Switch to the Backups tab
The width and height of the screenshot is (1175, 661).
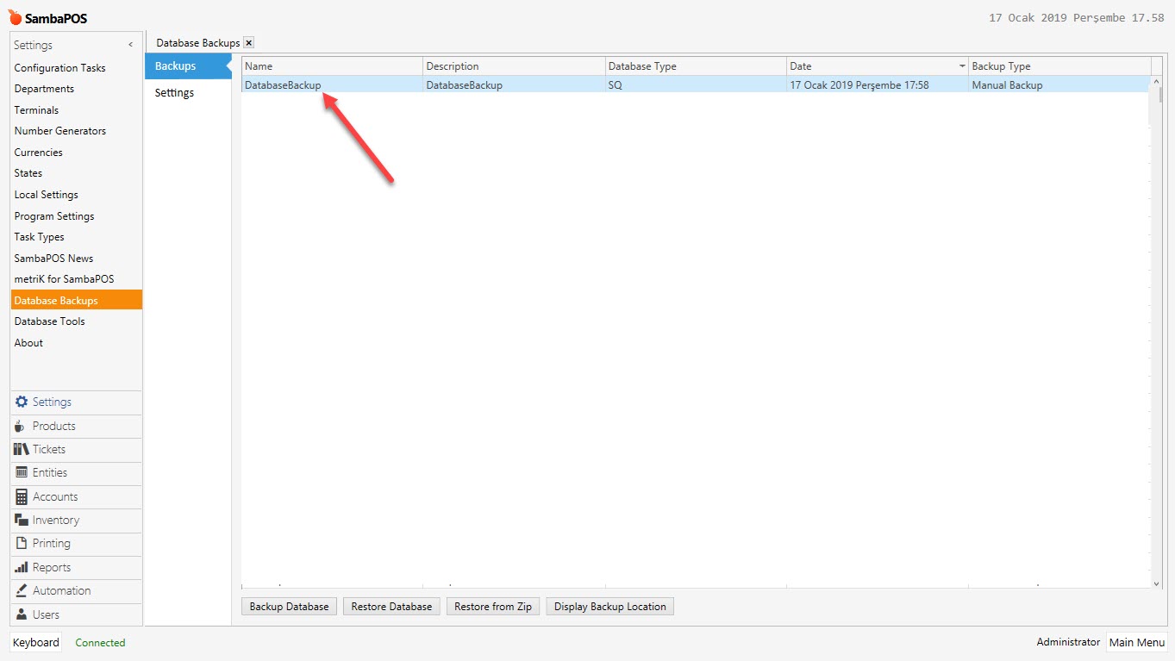coord(174,65)
